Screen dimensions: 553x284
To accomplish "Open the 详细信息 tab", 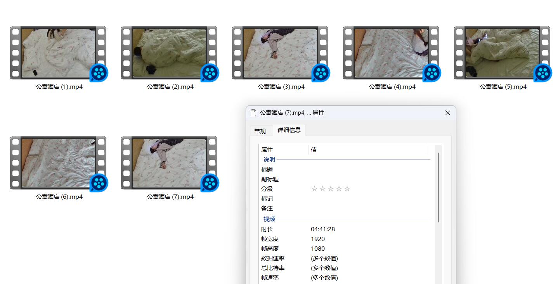I will pos(289,130).
